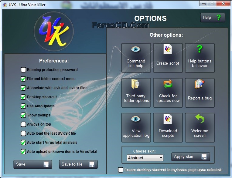Click Save to file button text
The height and width of the screenshot is (178, 232).
pyautogui.click(x=72, y=164)
